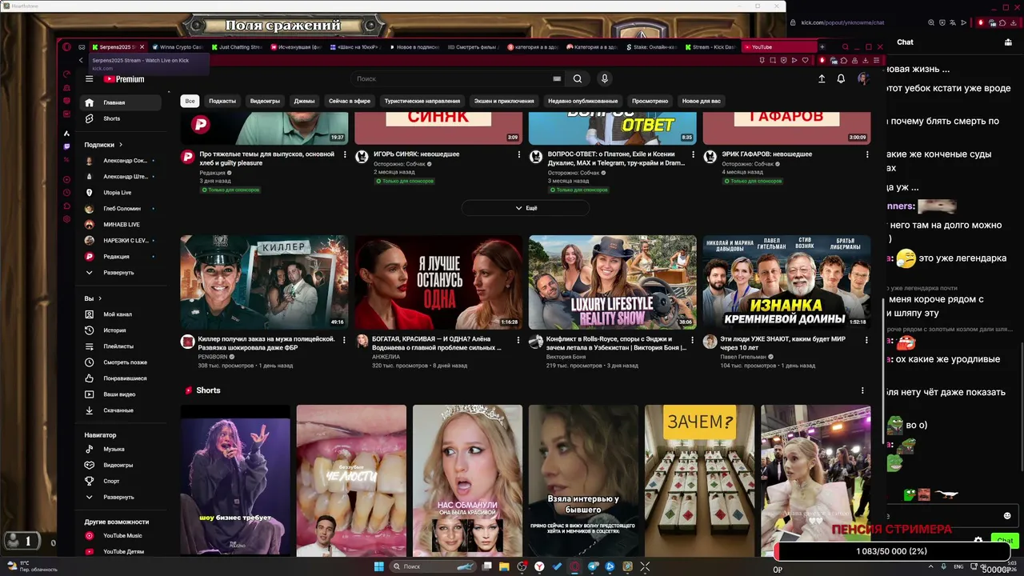Open the Utopia Live subscription channel

coord(122,193)
